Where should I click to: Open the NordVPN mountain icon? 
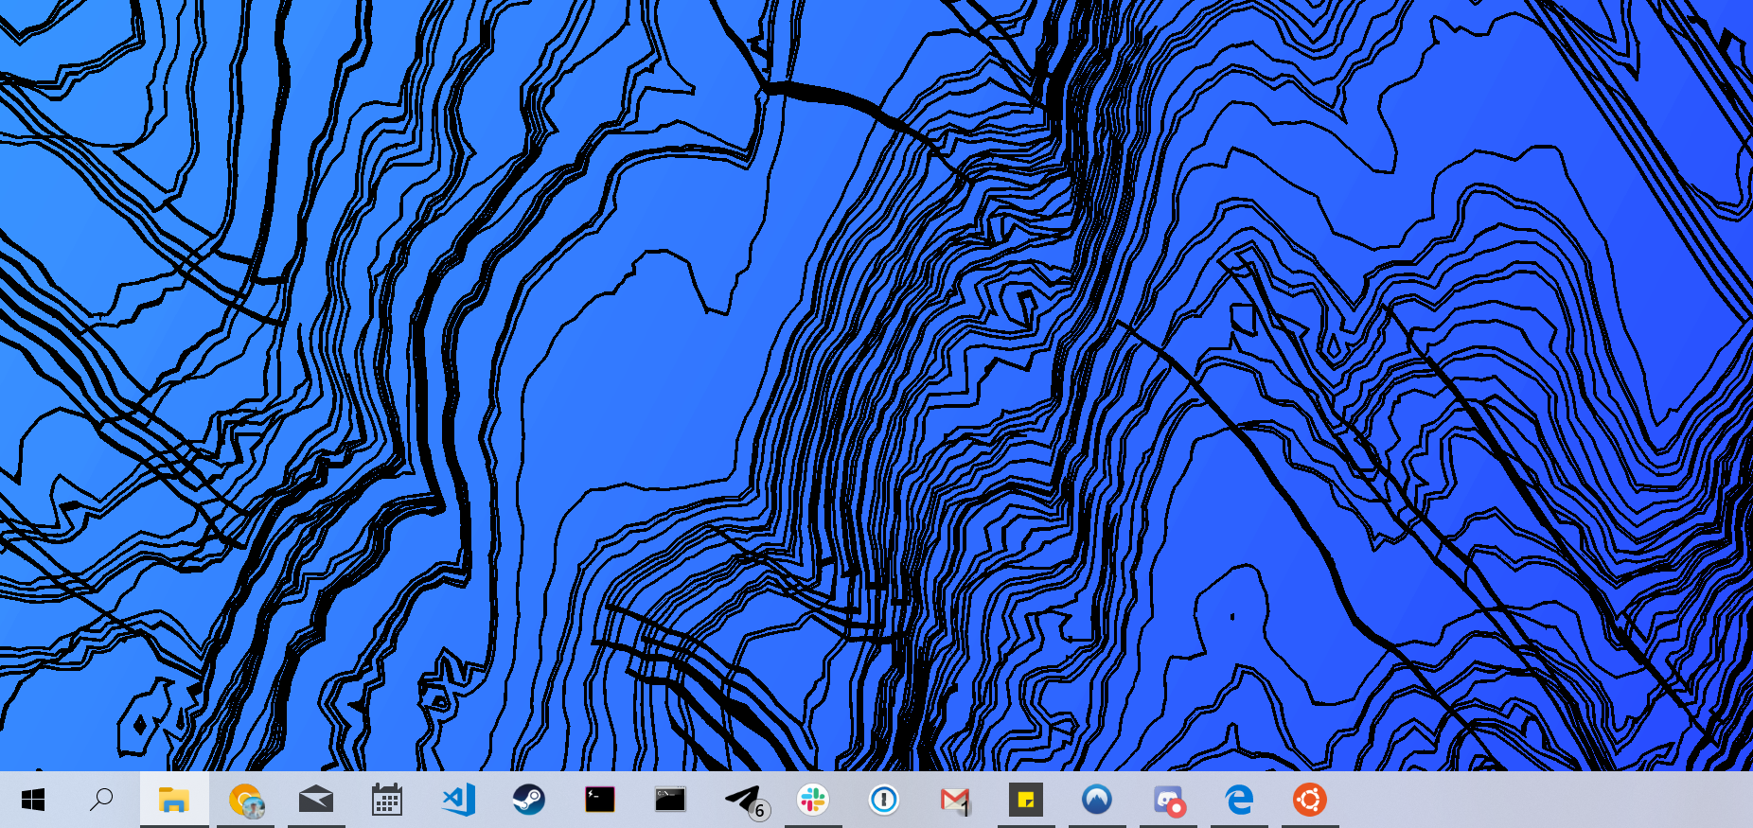point(1097,801)
